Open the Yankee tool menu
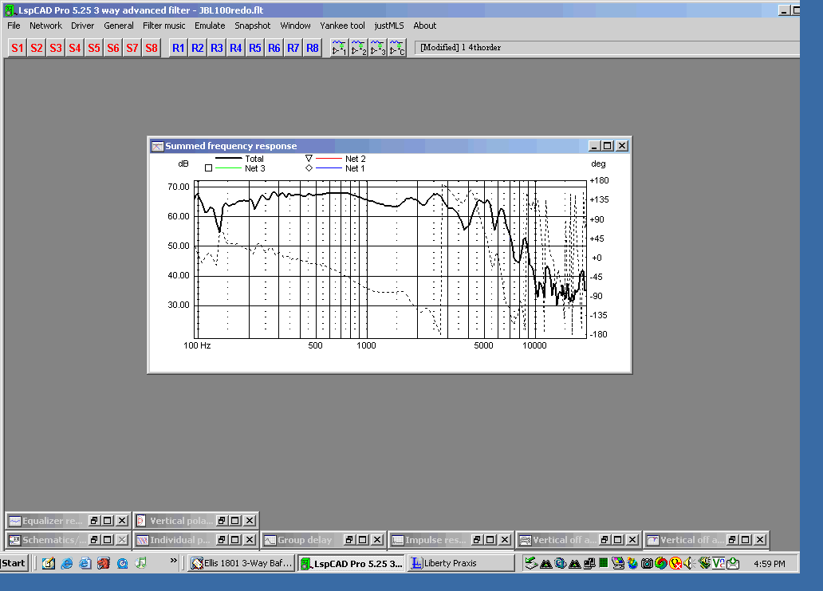Image resolution: width=823 pixels, height=591 pixels. (x=342, y=26)
